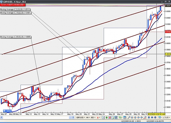Click the 6/2/2009 04:00 1.5833 status readout
Screen dimensions: 171x123
131,121
